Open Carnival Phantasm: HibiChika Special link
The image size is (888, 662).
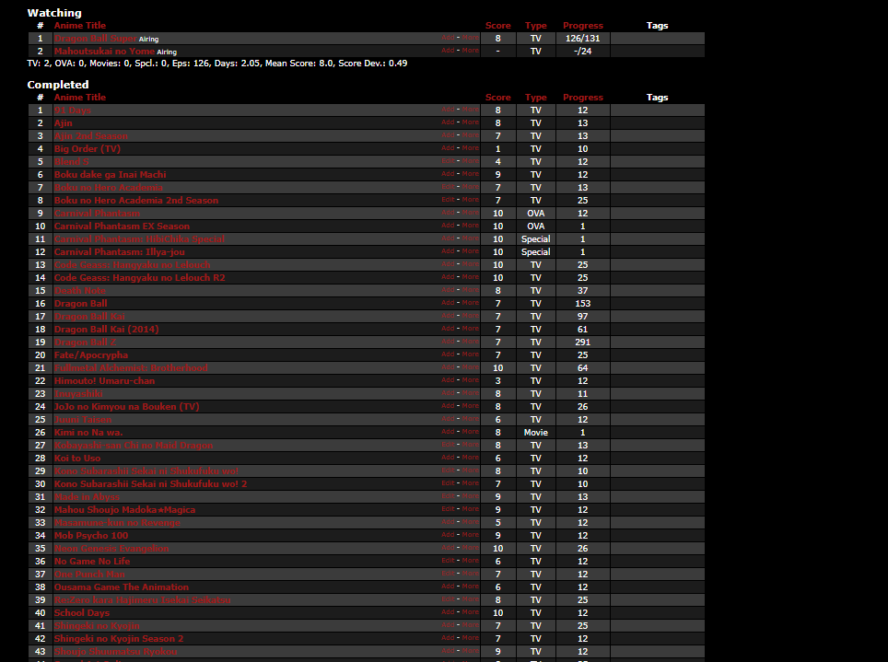tap(139, 239)
